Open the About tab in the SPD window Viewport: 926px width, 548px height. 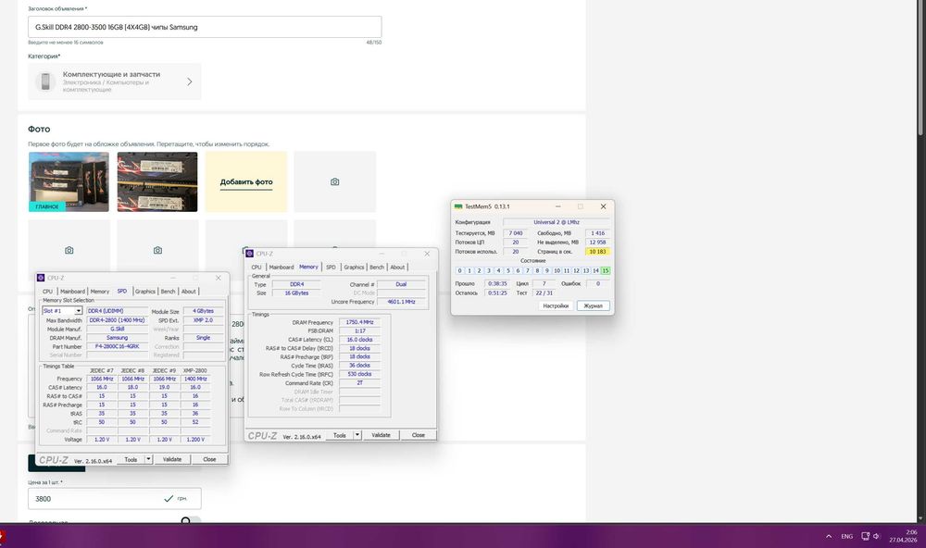click(x=188, y=291)
